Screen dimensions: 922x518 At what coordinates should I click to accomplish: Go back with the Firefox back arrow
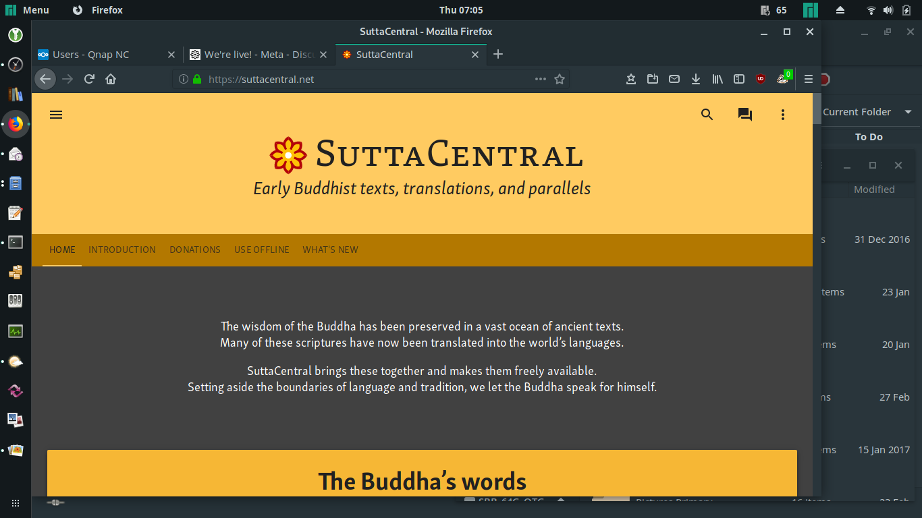coord(45,79)
